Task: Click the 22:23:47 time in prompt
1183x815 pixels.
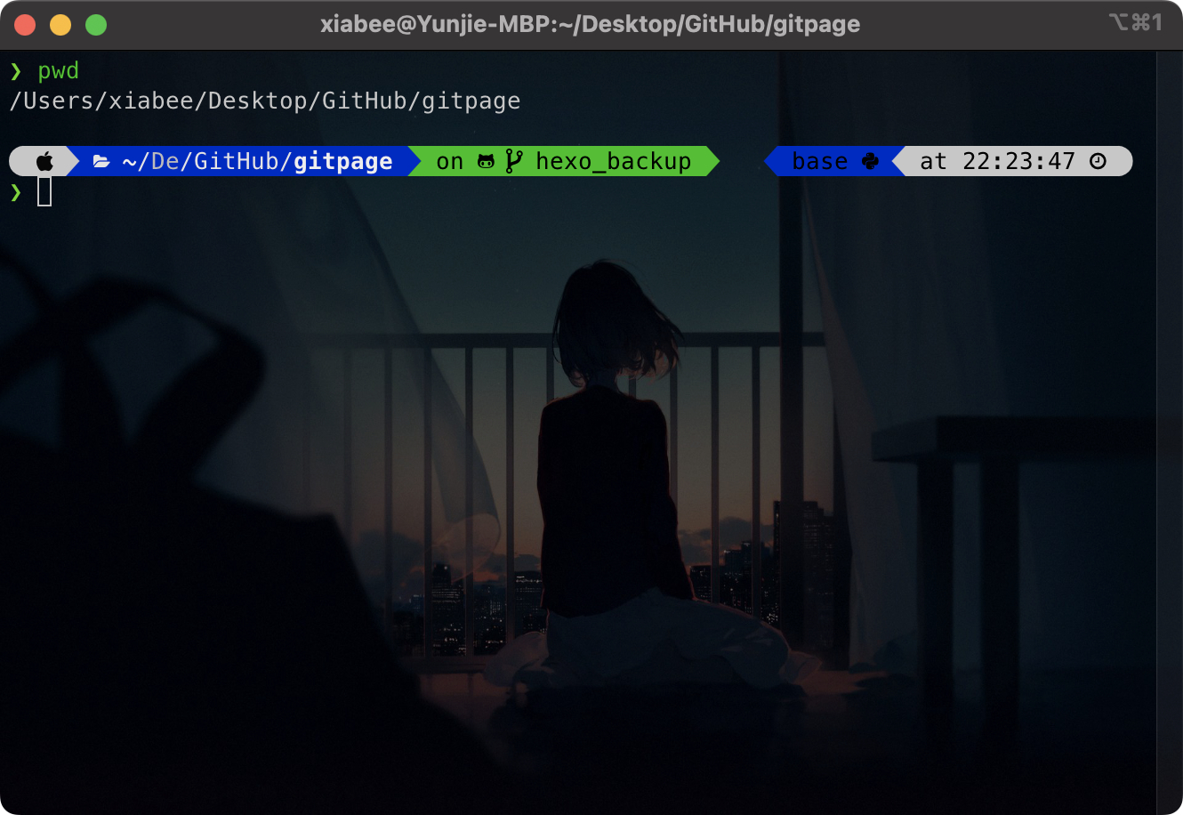Action: click(1019, 161)
